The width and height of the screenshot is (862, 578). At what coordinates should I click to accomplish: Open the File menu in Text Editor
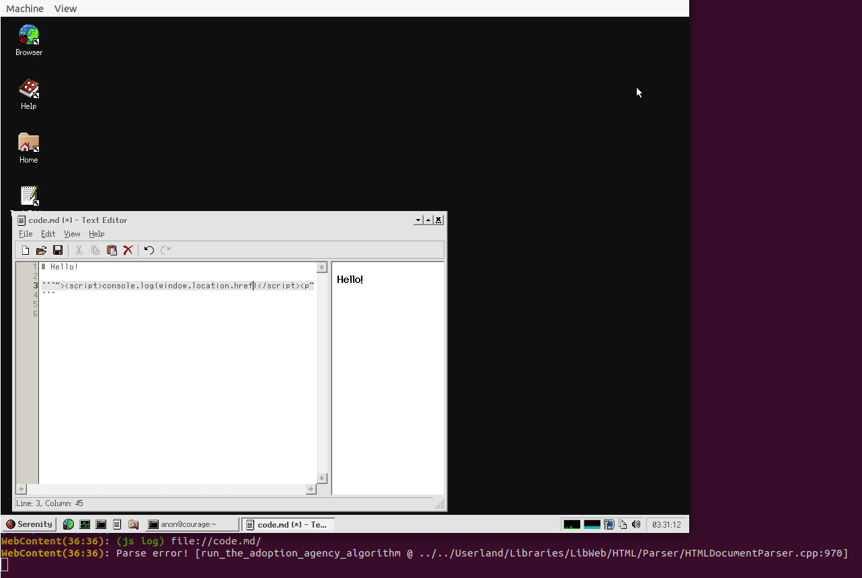pos(25,234)
